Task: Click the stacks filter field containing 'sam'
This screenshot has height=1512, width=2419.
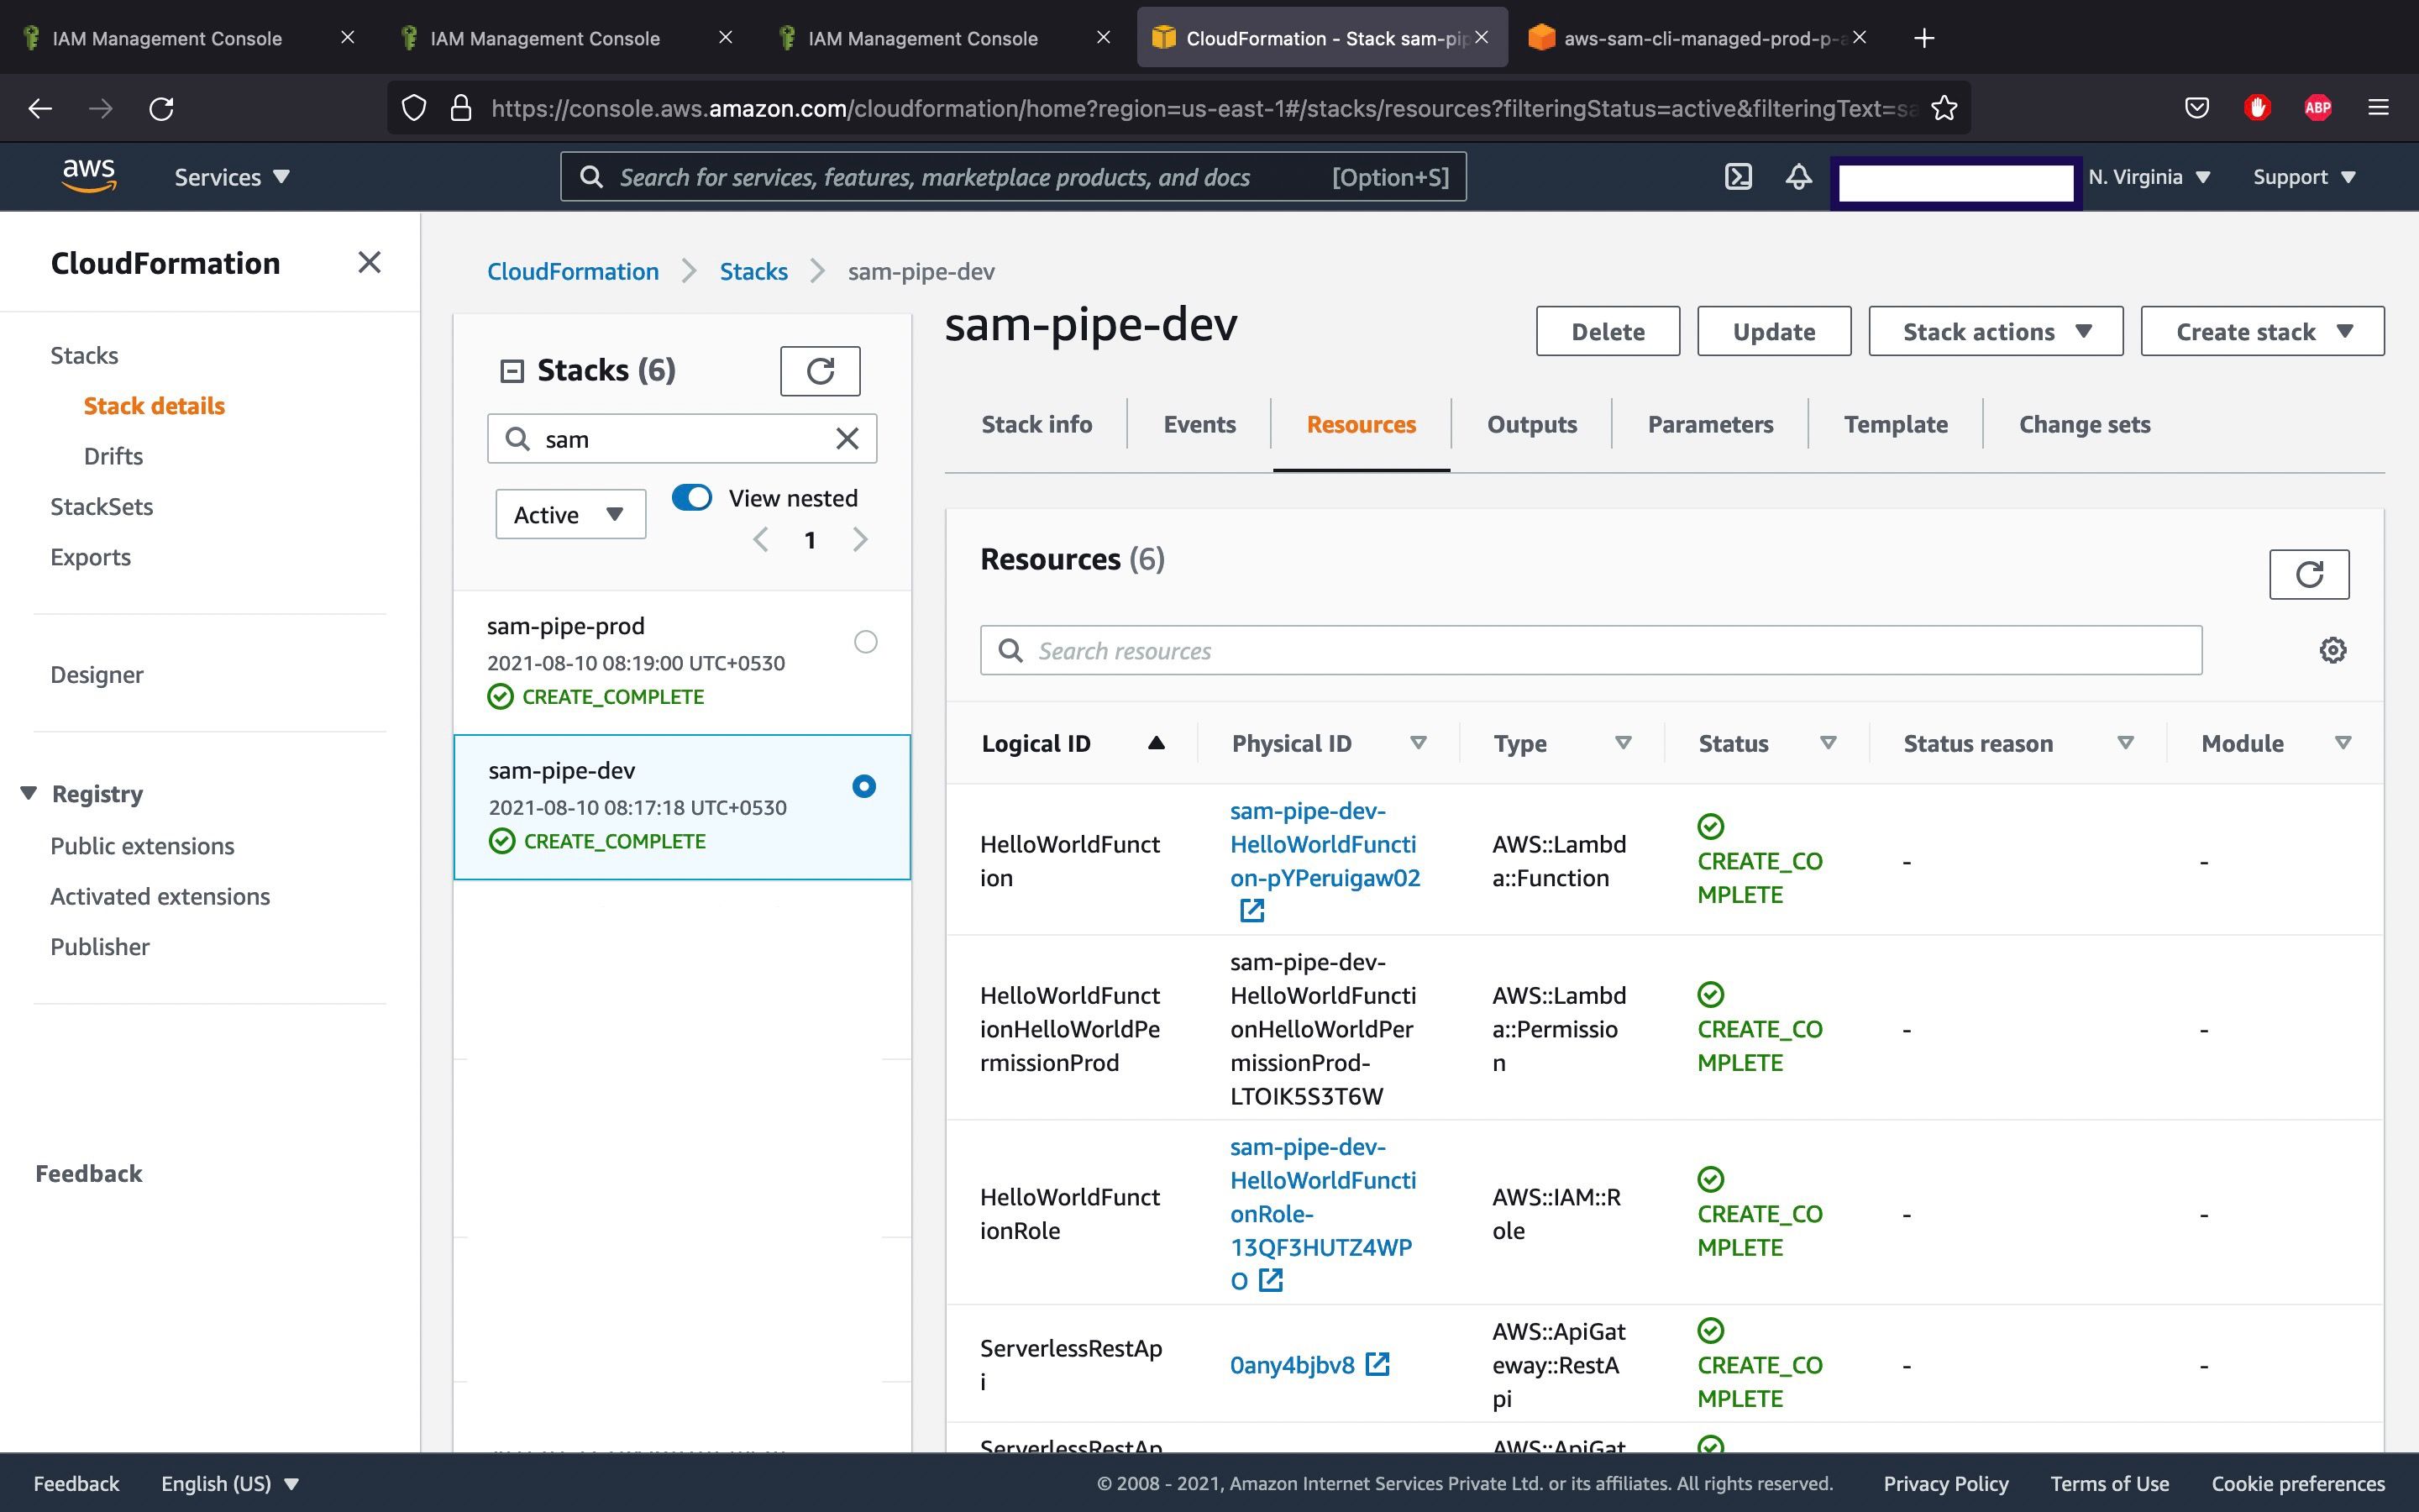Action: point(682,439)
